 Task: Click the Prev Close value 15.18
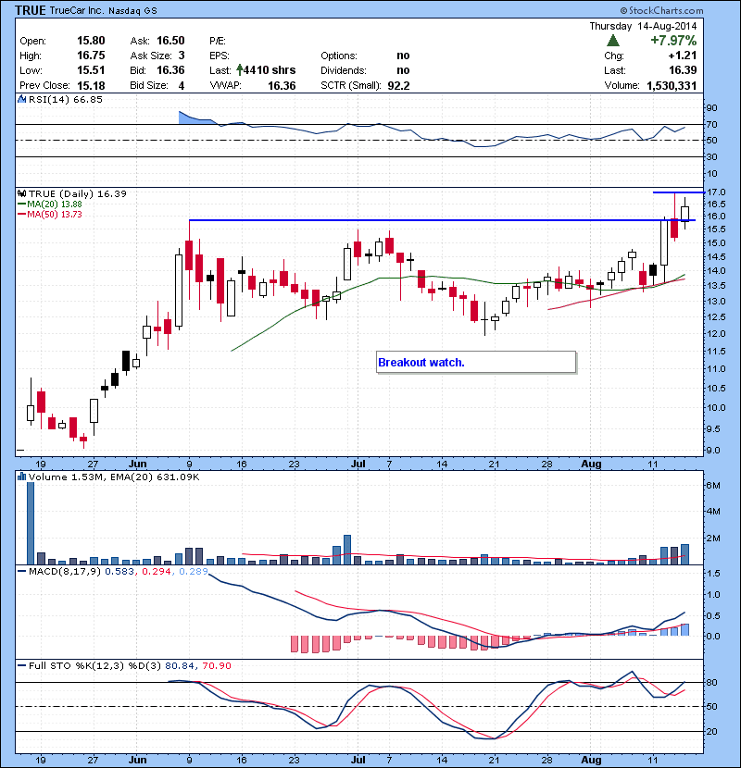coord(91,86)
